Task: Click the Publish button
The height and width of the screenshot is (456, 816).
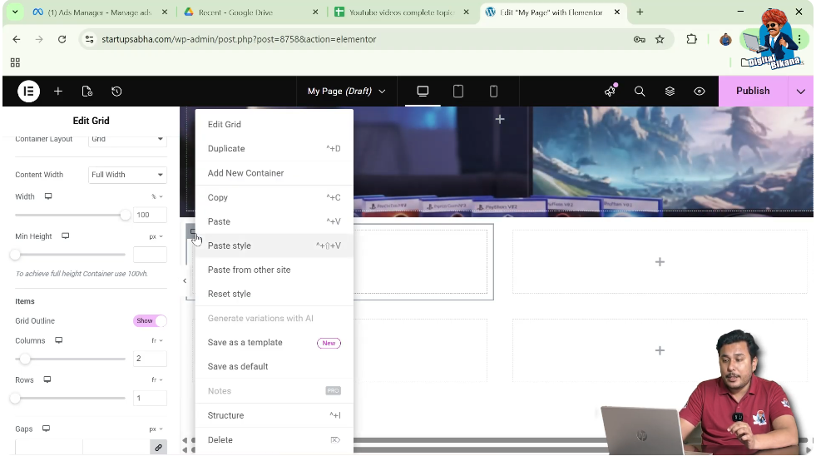Action: pos(753,92)
